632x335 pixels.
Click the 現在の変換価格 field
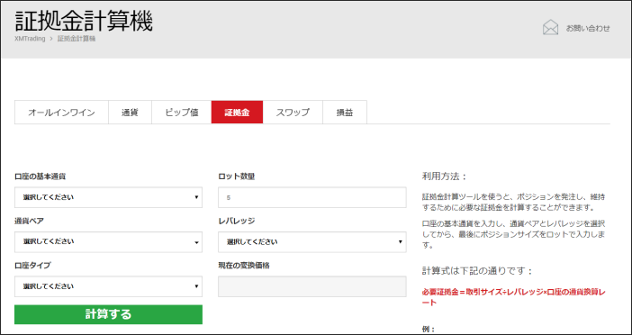[x=312, y=286]
